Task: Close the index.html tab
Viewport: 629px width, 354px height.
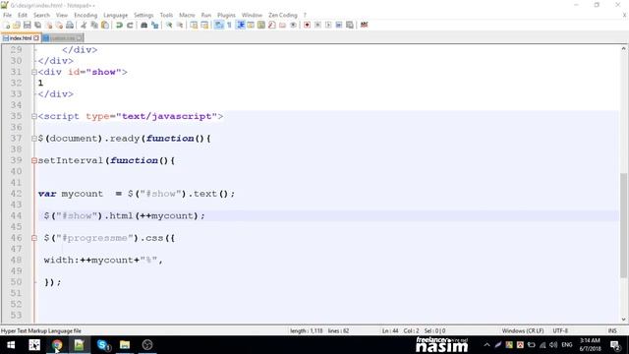Action: point(36,38)
